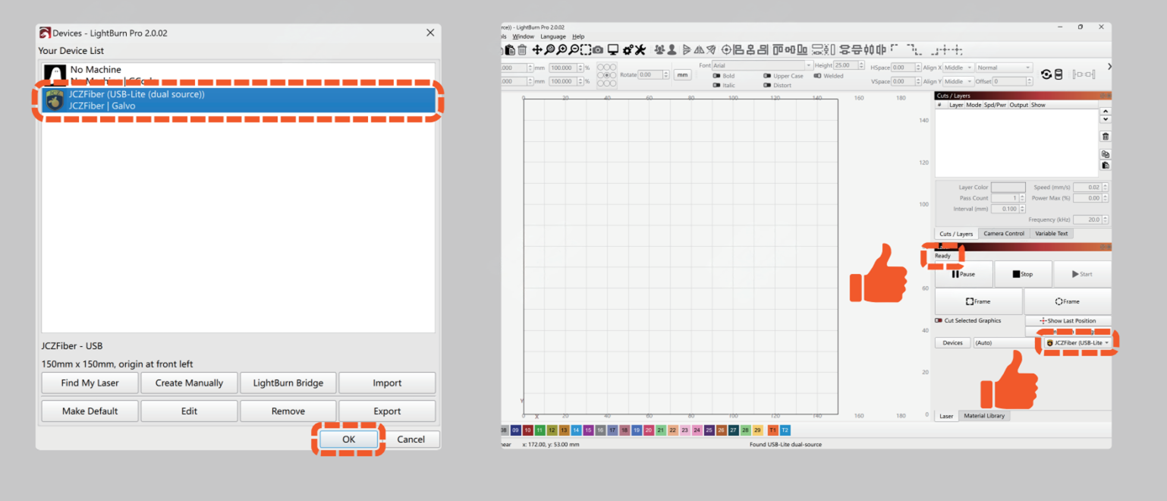Screen dimensions: 1167x501
Task: Toggle the Distort switch
Action: point(767,85)
